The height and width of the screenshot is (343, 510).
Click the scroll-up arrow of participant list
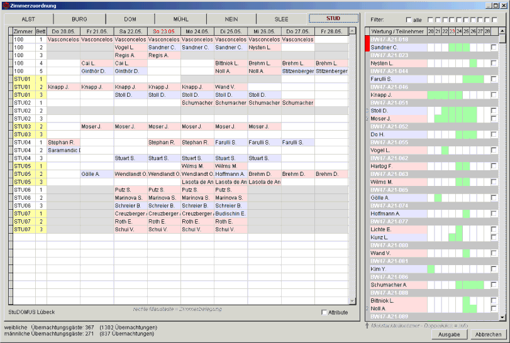[x=502, y=31]
